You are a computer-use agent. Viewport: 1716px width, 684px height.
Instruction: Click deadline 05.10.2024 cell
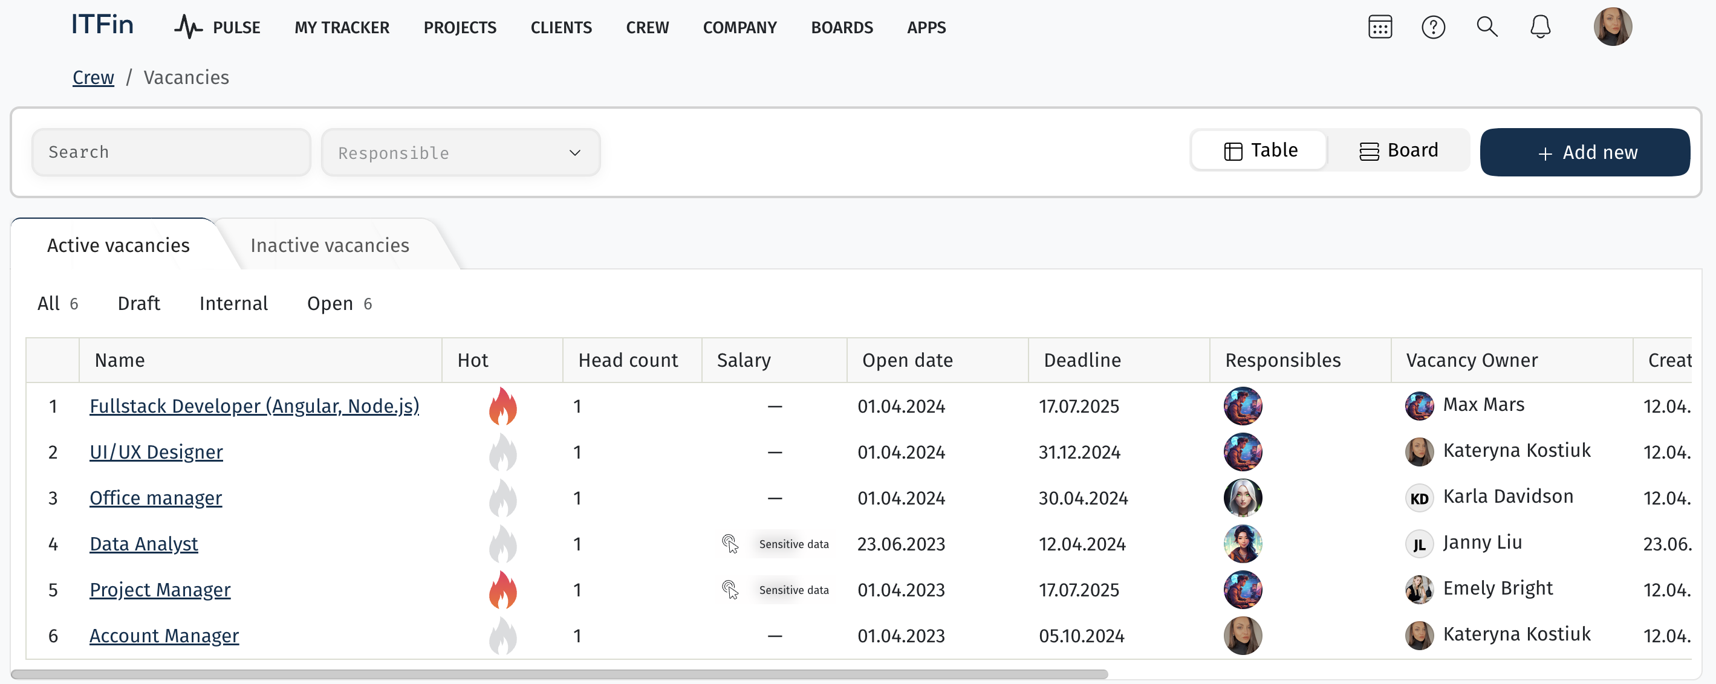pos(1081,636)
